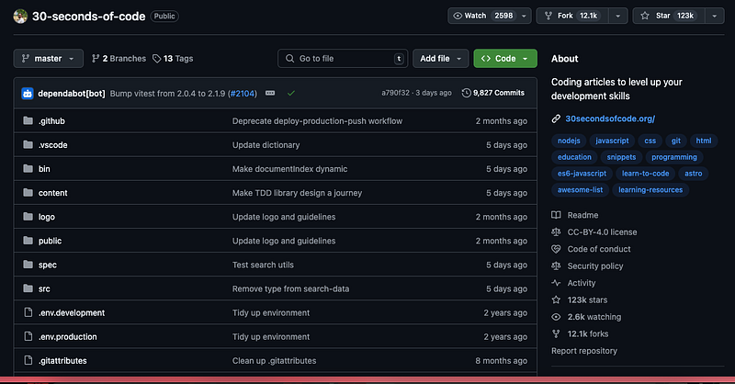Click the .vscode folder icon
This screenshot has width=735, height=384.
click(28, 144)
